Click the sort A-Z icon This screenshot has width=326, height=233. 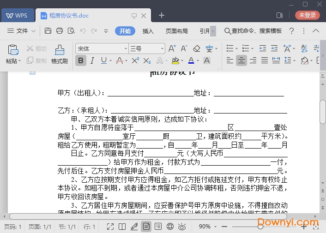[x=304, y=48]
